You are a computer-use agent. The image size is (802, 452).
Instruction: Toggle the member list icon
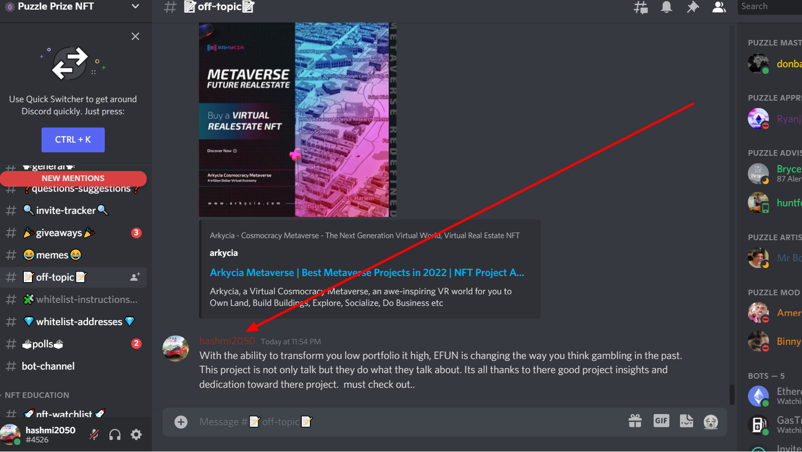(719, 7)
